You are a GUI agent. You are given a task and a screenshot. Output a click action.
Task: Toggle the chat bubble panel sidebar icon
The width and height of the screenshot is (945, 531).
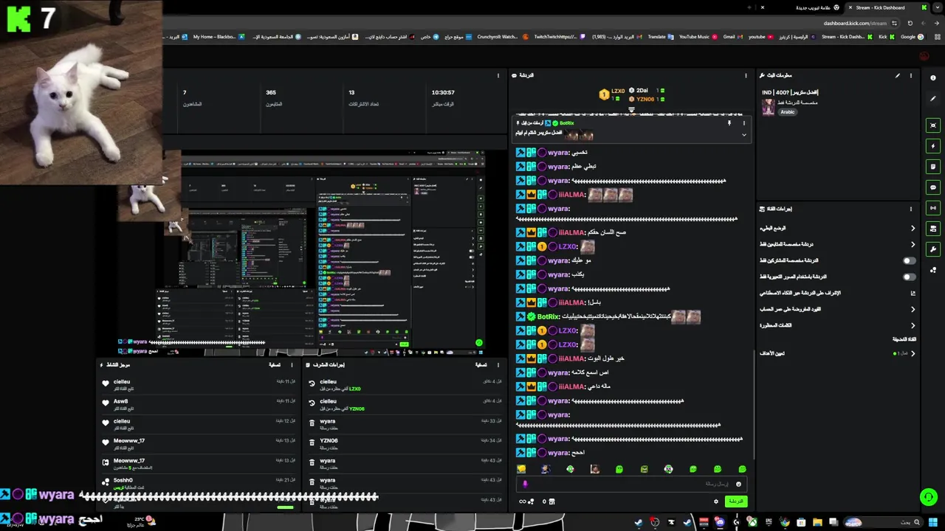[x=933, y=187]
